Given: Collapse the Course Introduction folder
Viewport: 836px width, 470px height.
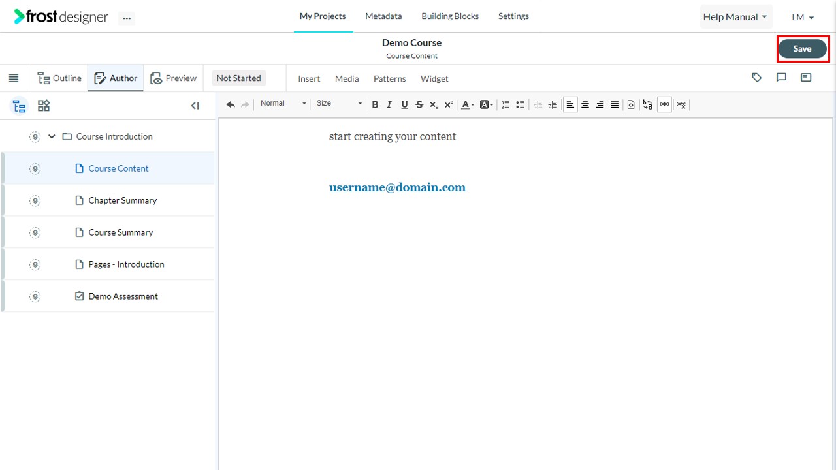Looking at the screenshot, I should point(52,136).
